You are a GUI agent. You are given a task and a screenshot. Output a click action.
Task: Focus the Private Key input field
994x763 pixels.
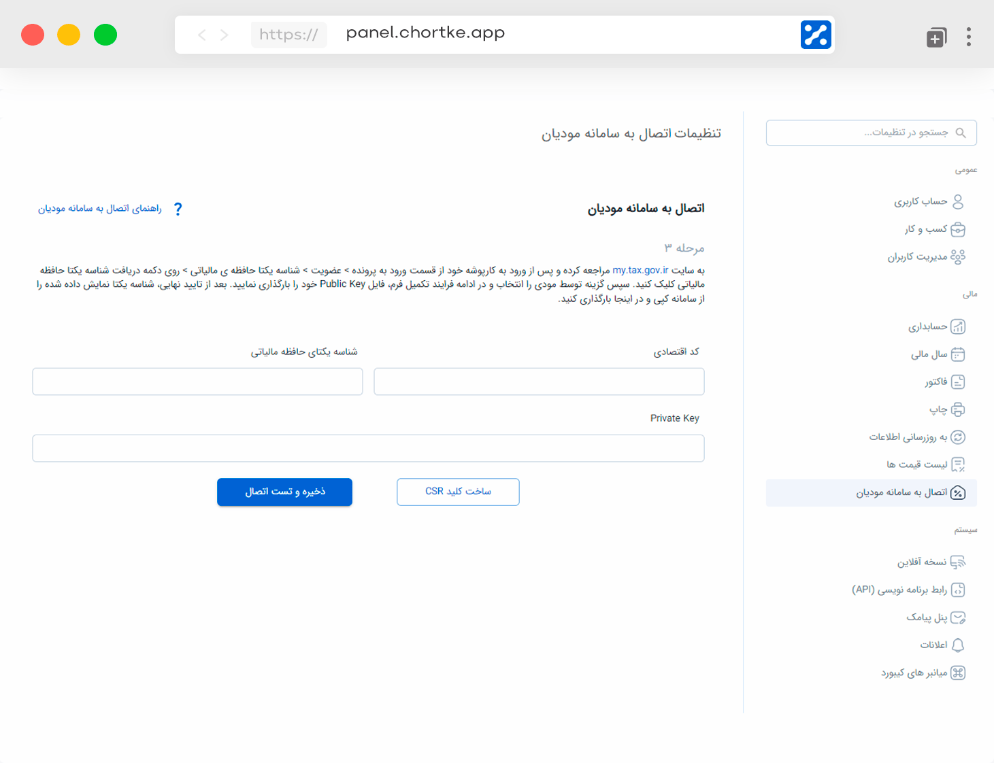click(x=368, y=448)
